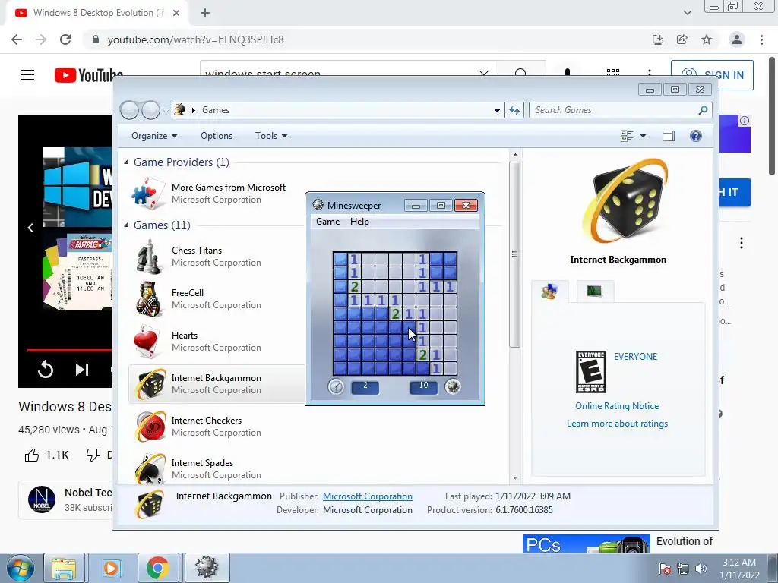The image size is (778, 583).
Task: Click the Nobel Tech channel avatar
Action: [x=42, y=499]
